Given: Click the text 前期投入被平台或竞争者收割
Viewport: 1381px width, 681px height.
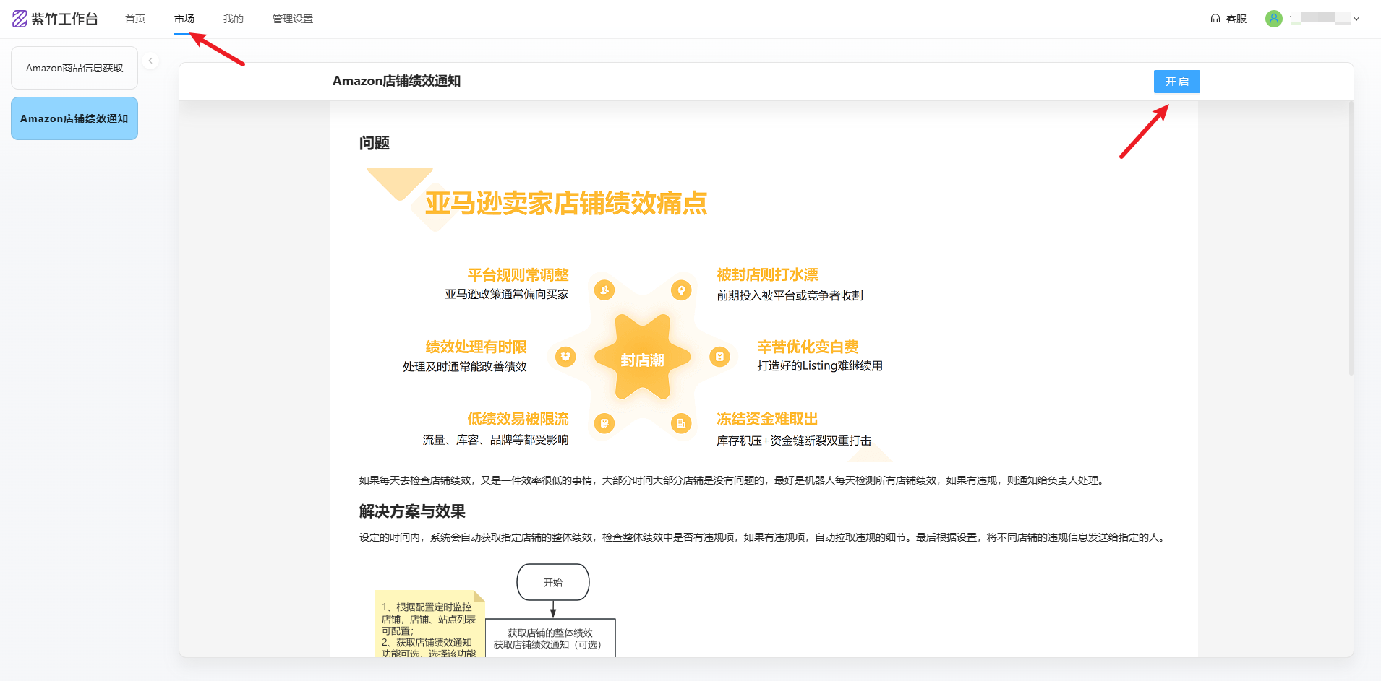Looking at the screenshot, I should 790,295.
